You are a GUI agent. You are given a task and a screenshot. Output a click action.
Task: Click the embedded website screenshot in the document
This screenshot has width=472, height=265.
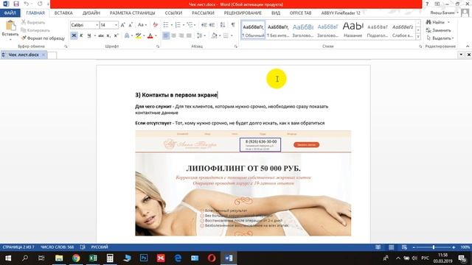[x=243, y=183]
